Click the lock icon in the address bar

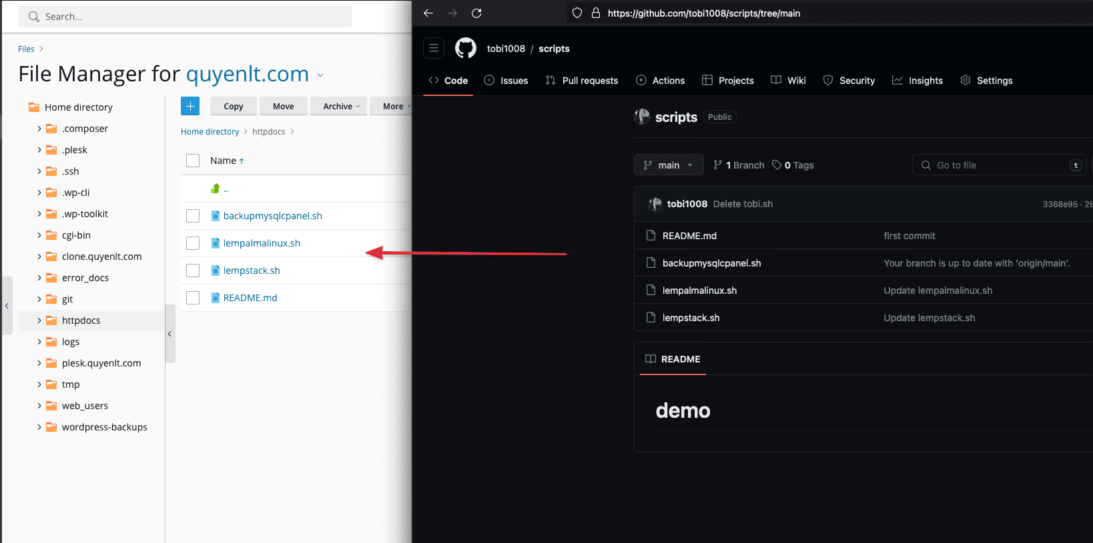(x=596, y=13)
